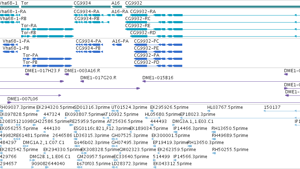The height and width of the screenshot is (169, 300).
Task: Select the EK189034.5prime EST label
Action: point(149,129)
